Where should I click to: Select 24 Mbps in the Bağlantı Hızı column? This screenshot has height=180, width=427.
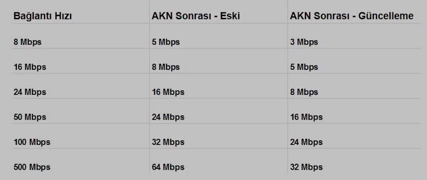(x=30, y=92)
